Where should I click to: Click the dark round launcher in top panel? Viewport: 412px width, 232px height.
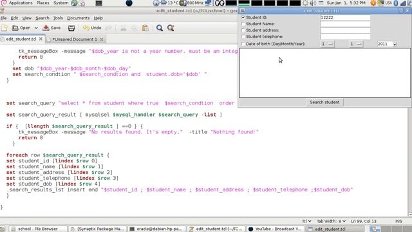point(129,3)
